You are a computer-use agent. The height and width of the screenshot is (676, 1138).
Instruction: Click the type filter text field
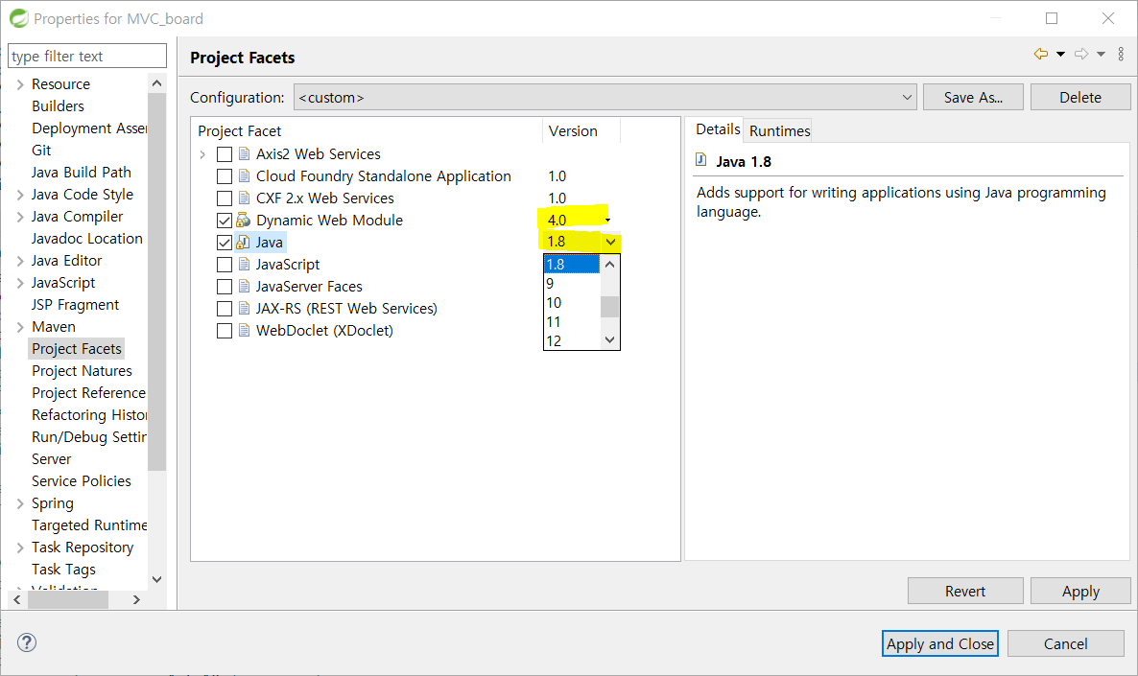point(87,56)
